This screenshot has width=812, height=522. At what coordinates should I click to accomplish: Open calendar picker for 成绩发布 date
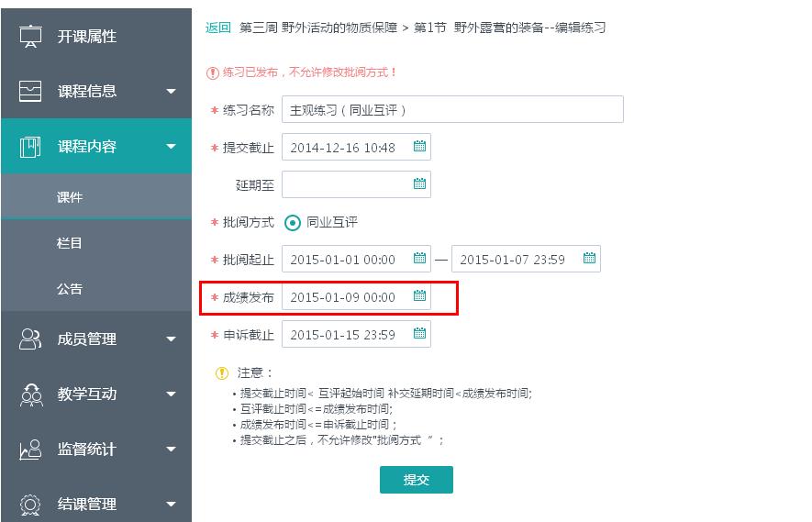tap(419, 296)
